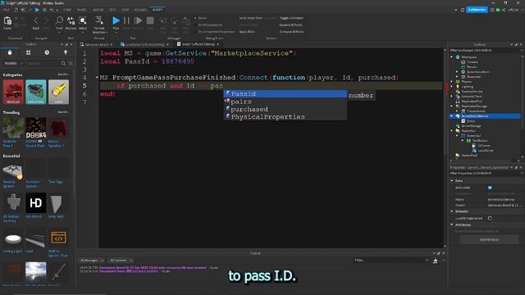Screen dimensions: 525x295
Task: Click the Select tool icon
Action: (83, 20)
